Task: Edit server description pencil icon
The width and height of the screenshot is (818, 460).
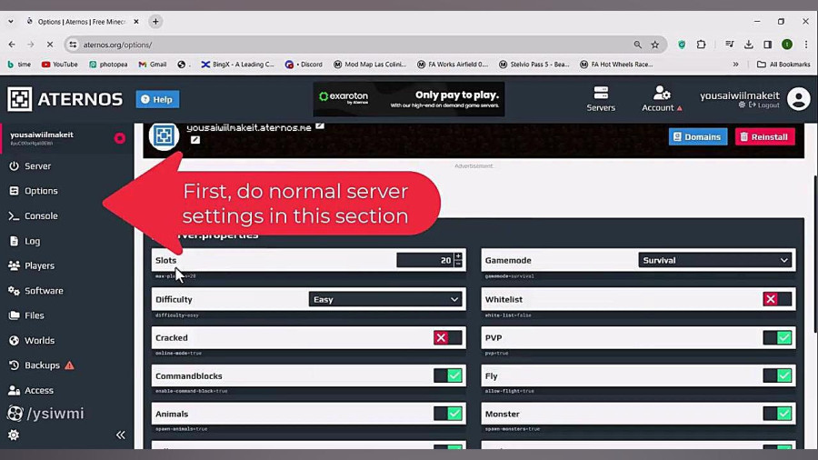Action: pos(195,140)
